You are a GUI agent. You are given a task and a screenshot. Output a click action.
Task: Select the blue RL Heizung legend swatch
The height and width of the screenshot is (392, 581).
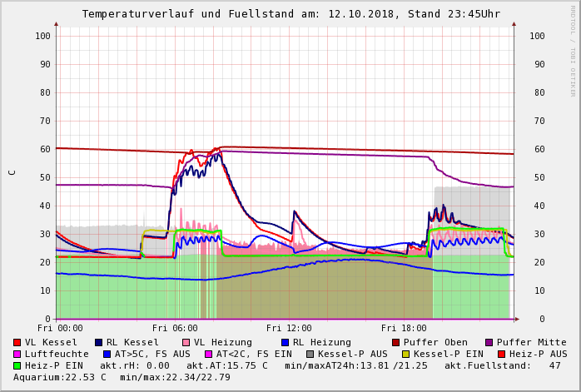tap(285, 342)
